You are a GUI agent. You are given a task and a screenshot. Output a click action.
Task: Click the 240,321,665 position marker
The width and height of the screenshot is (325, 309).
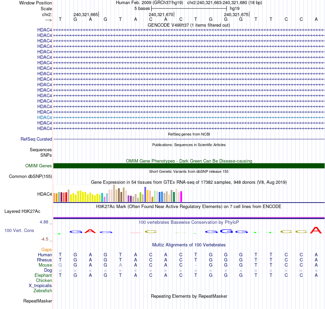click(86, 14)
